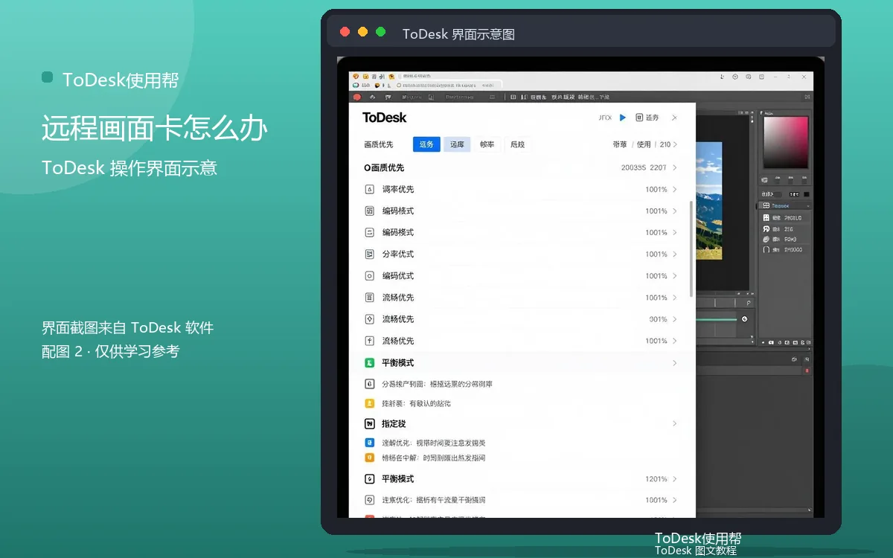Click the 1201% value
This screenshot has width=893, height=558.
[656, 479]
